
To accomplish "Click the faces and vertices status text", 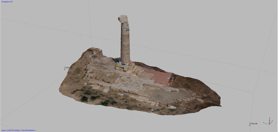I will click(18, 130).
